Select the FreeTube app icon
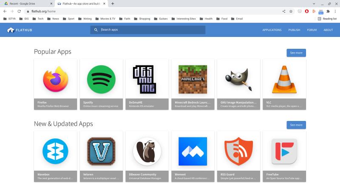Image resolution: width=340 pixels, height=191 pixels. click(284, 151)
